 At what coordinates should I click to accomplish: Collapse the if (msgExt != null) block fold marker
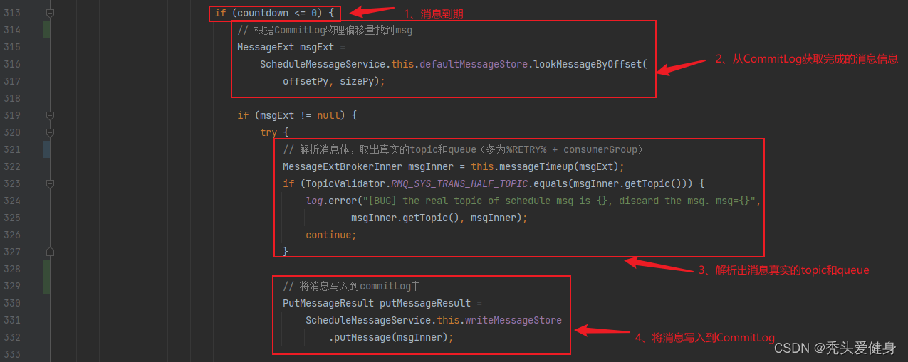[x=50, y=115]
